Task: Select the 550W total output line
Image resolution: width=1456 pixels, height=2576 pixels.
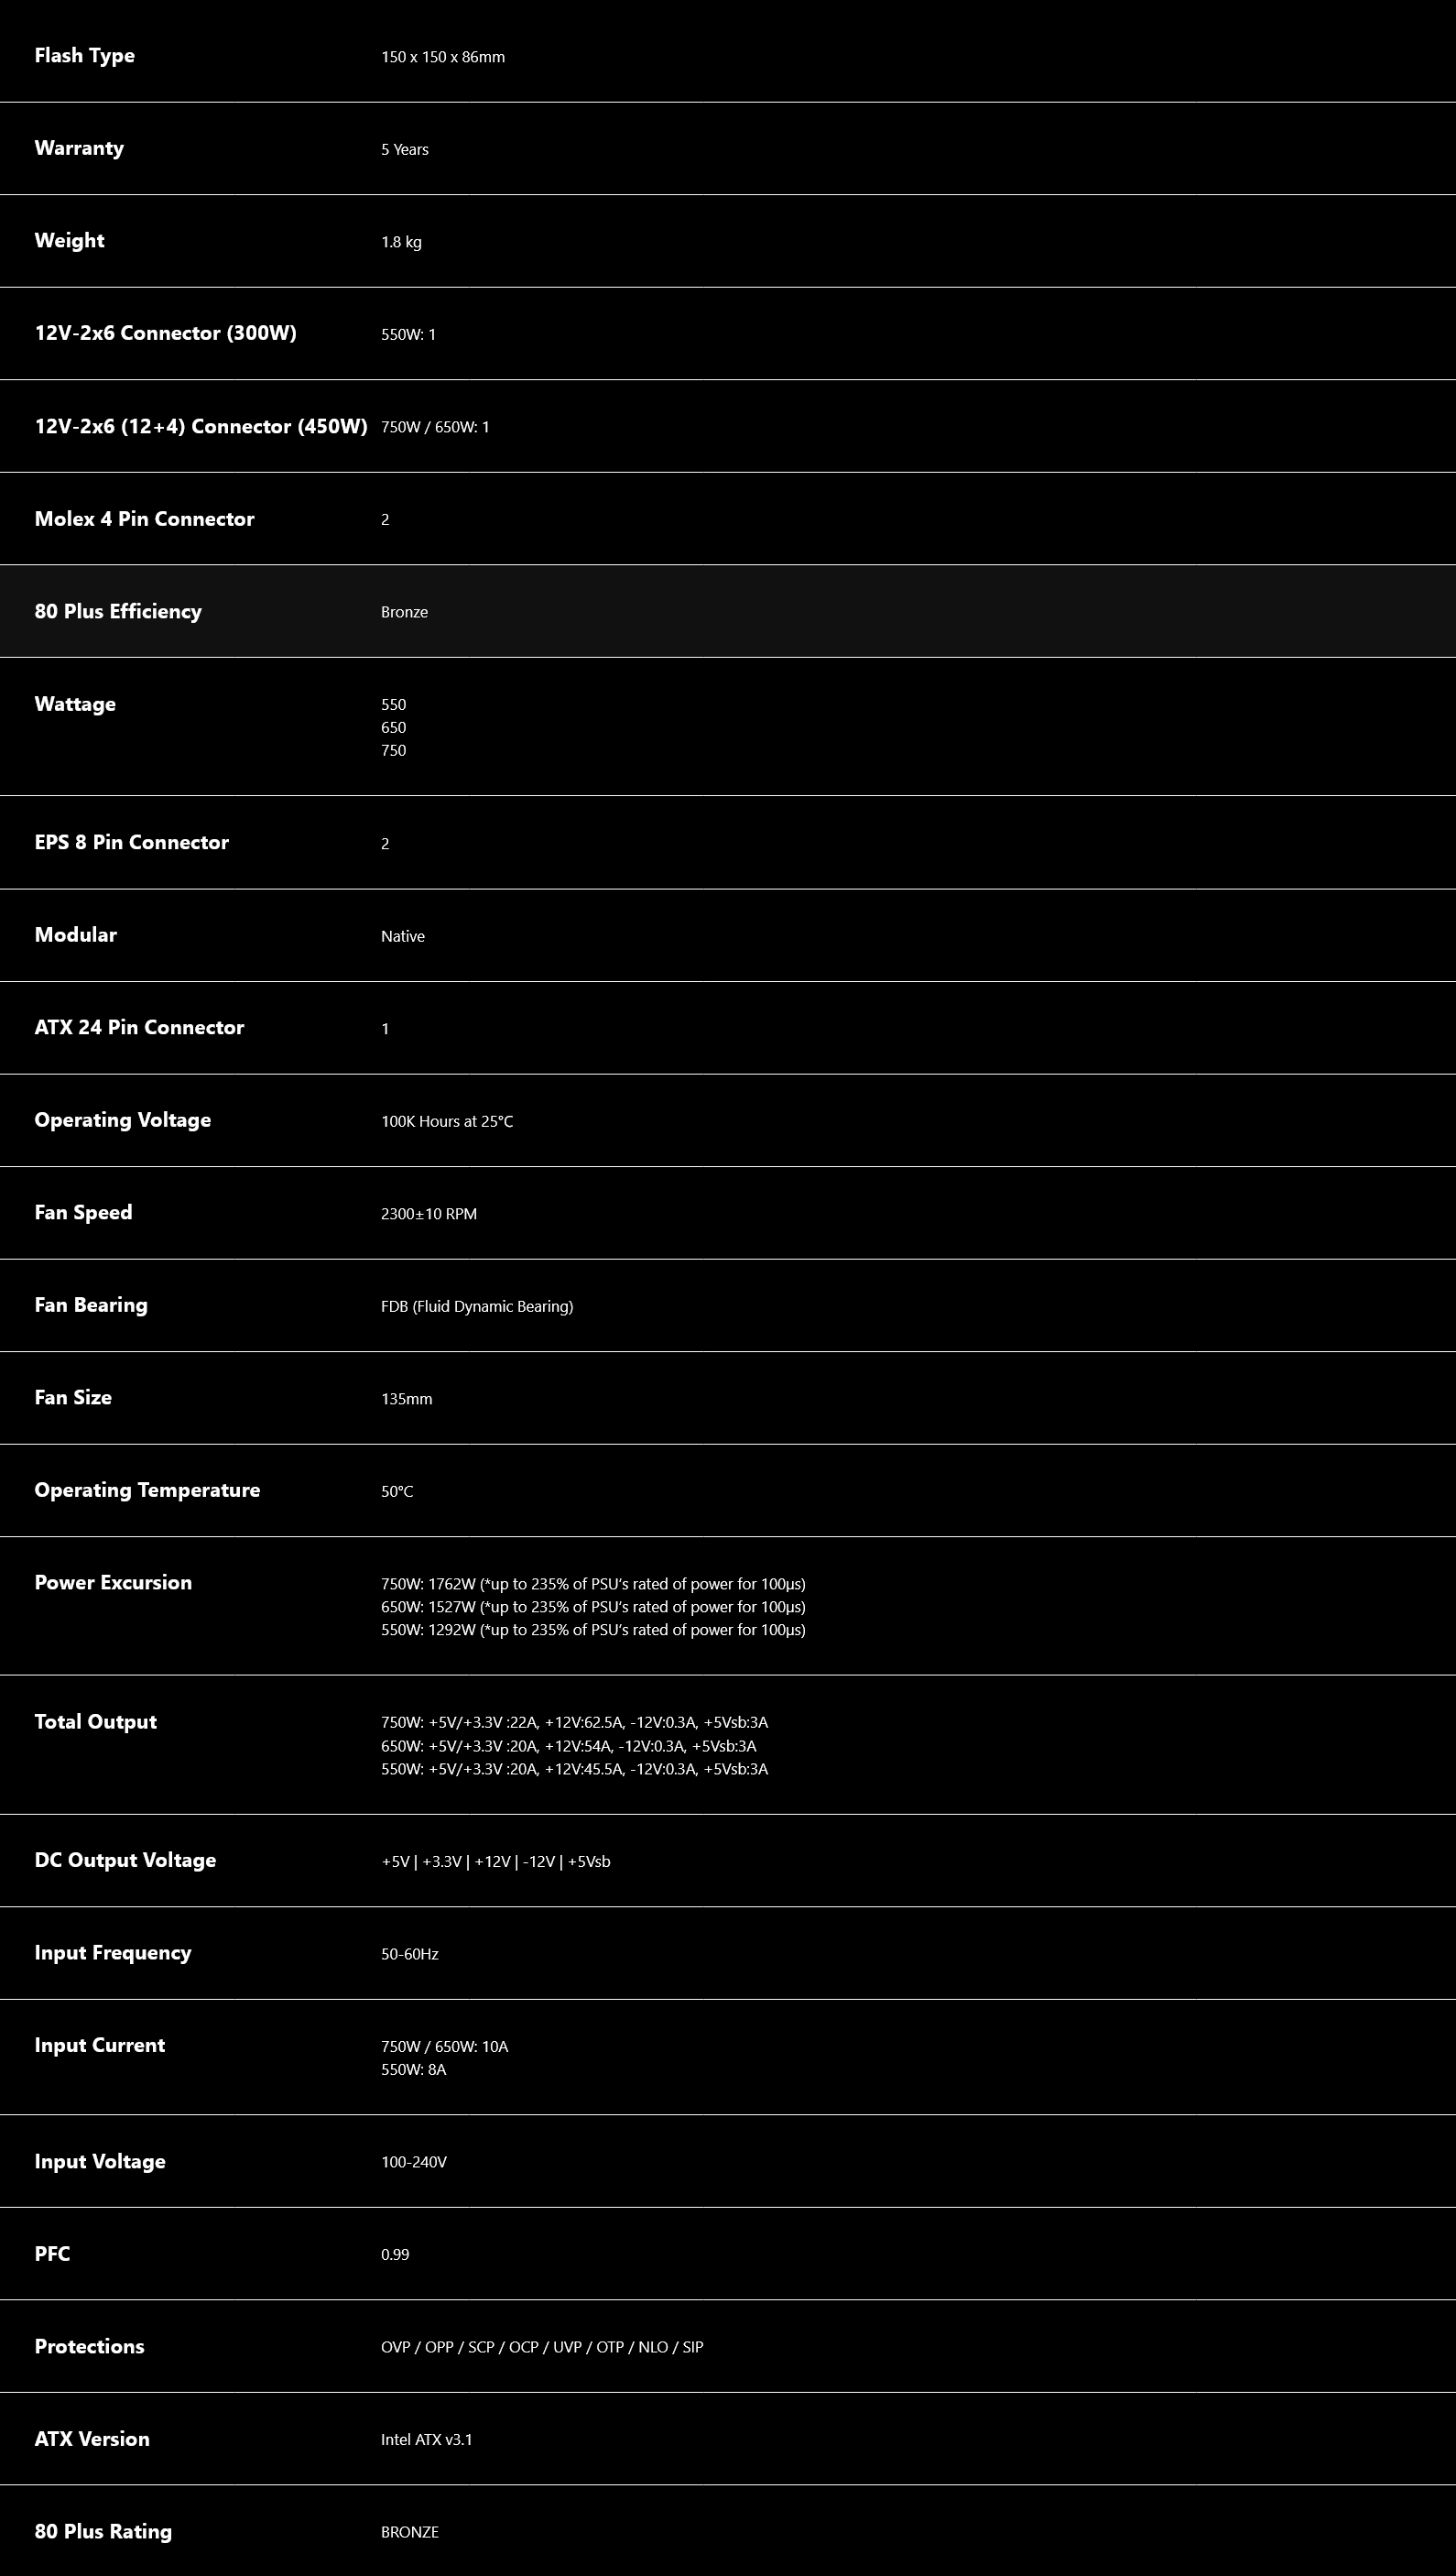Action: pos(574,1769)
